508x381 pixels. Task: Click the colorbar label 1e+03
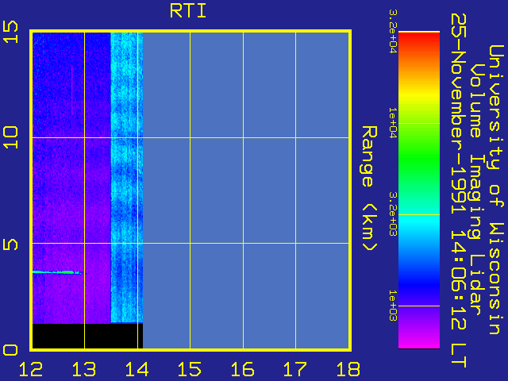pos(392,306)
